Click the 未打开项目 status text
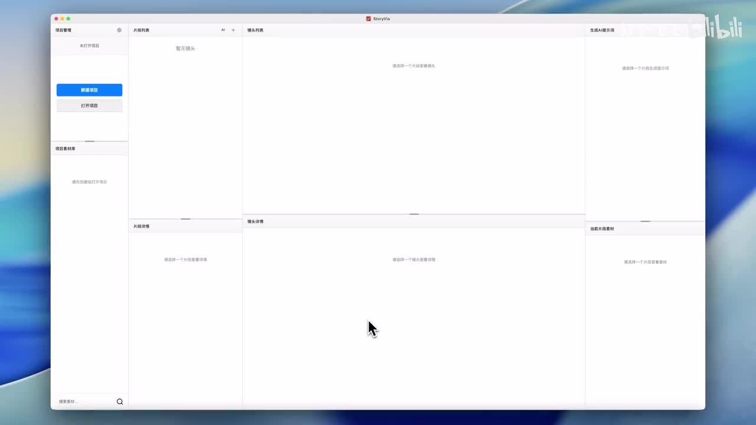Viewport: 756px width, 425px height. click(89, 45)
